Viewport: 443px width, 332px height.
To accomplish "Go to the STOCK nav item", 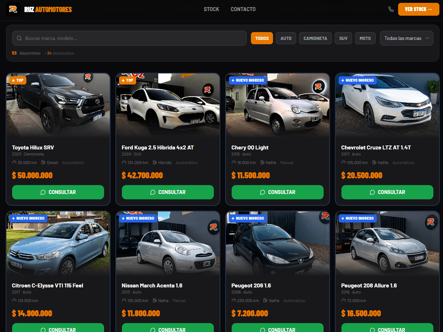I will click(211, 9).
